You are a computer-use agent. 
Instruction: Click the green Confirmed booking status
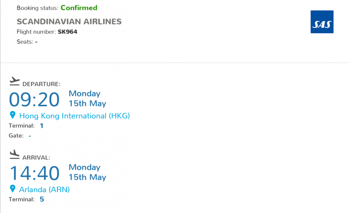(79, 8)
